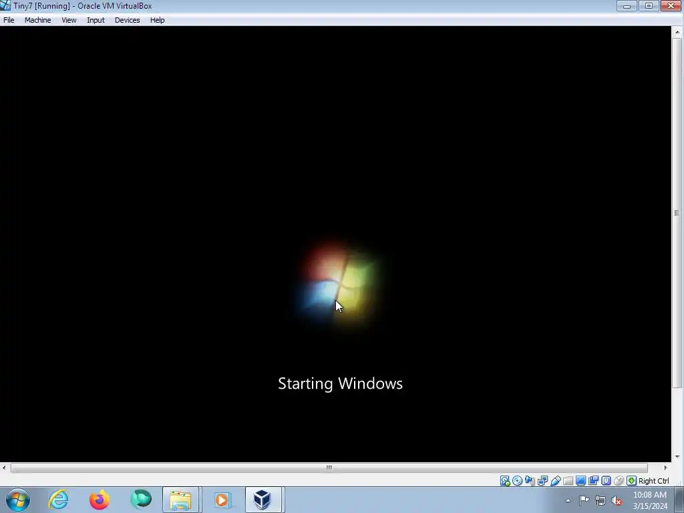Screen dimensions: 684x513
Task: Close the Tiny7 VirtualBox window
Action: pyautogui.click(x=671, y=5)
